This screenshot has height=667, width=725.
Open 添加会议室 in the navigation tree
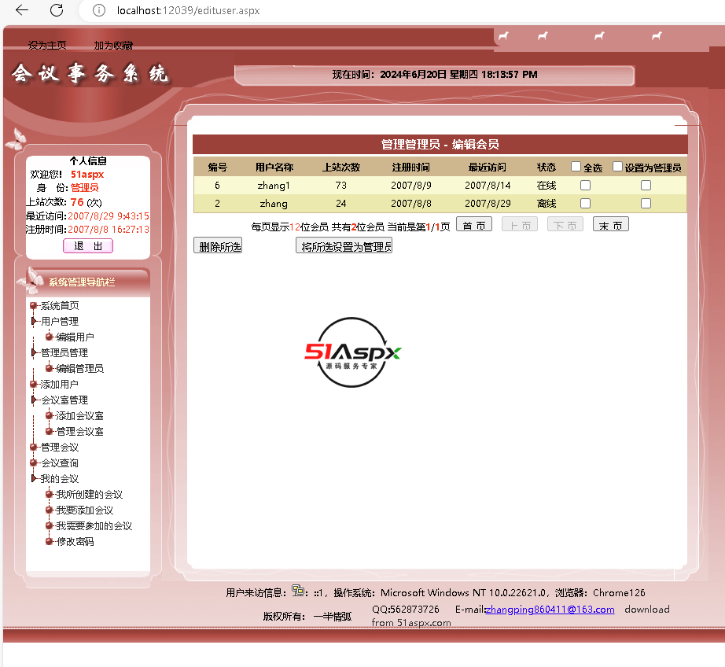79,416
